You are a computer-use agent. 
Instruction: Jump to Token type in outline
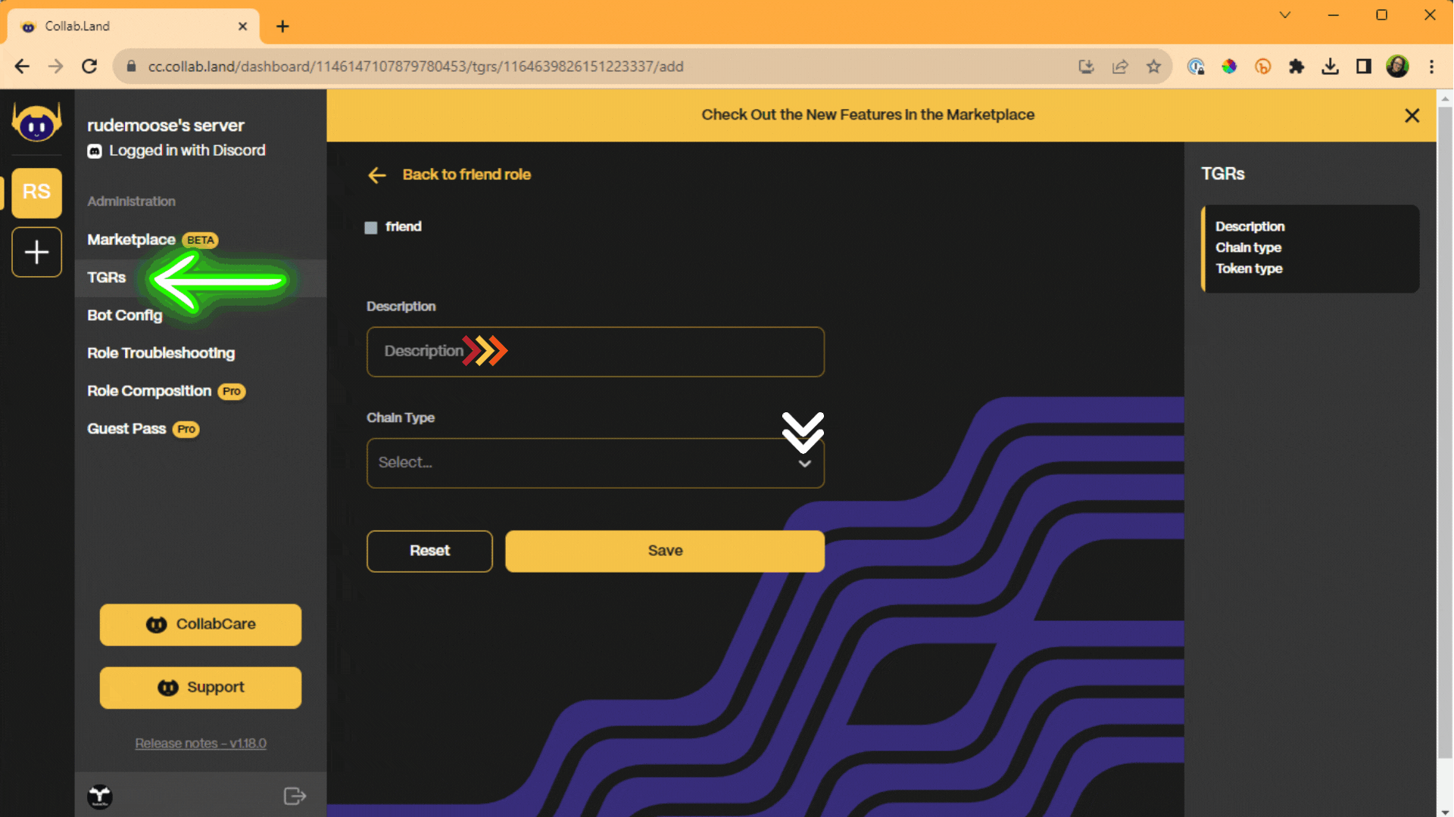point(1249,269)
